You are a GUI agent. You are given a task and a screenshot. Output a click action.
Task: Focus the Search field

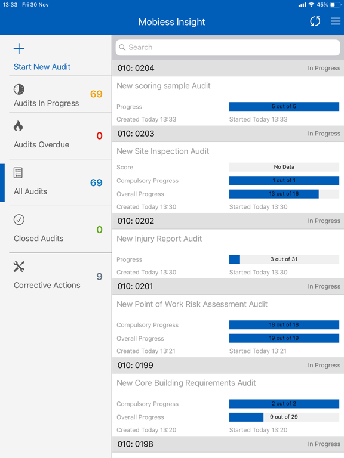(228, 47)
